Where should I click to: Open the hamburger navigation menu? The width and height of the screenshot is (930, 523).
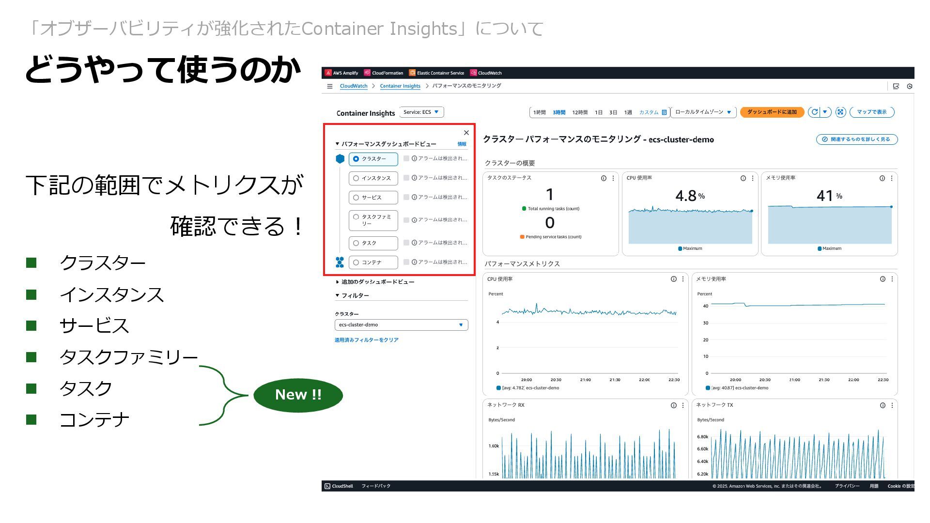point(330,86)
